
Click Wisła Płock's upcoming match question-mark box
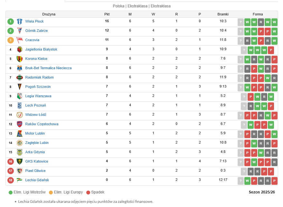(241, 22)
